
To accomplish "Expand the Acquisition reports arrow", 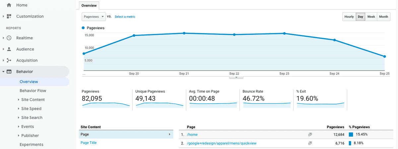I will tap(3, 60).
